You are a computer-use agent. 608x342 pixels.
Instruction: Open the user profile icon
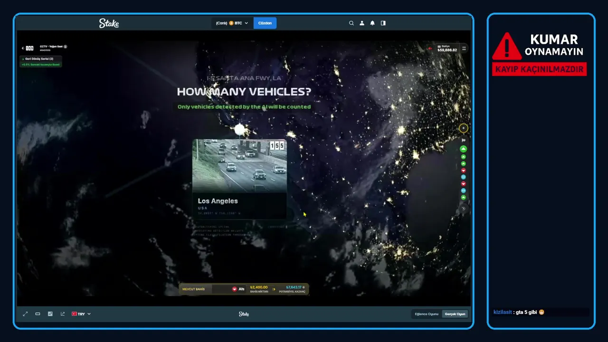(362, 23)
